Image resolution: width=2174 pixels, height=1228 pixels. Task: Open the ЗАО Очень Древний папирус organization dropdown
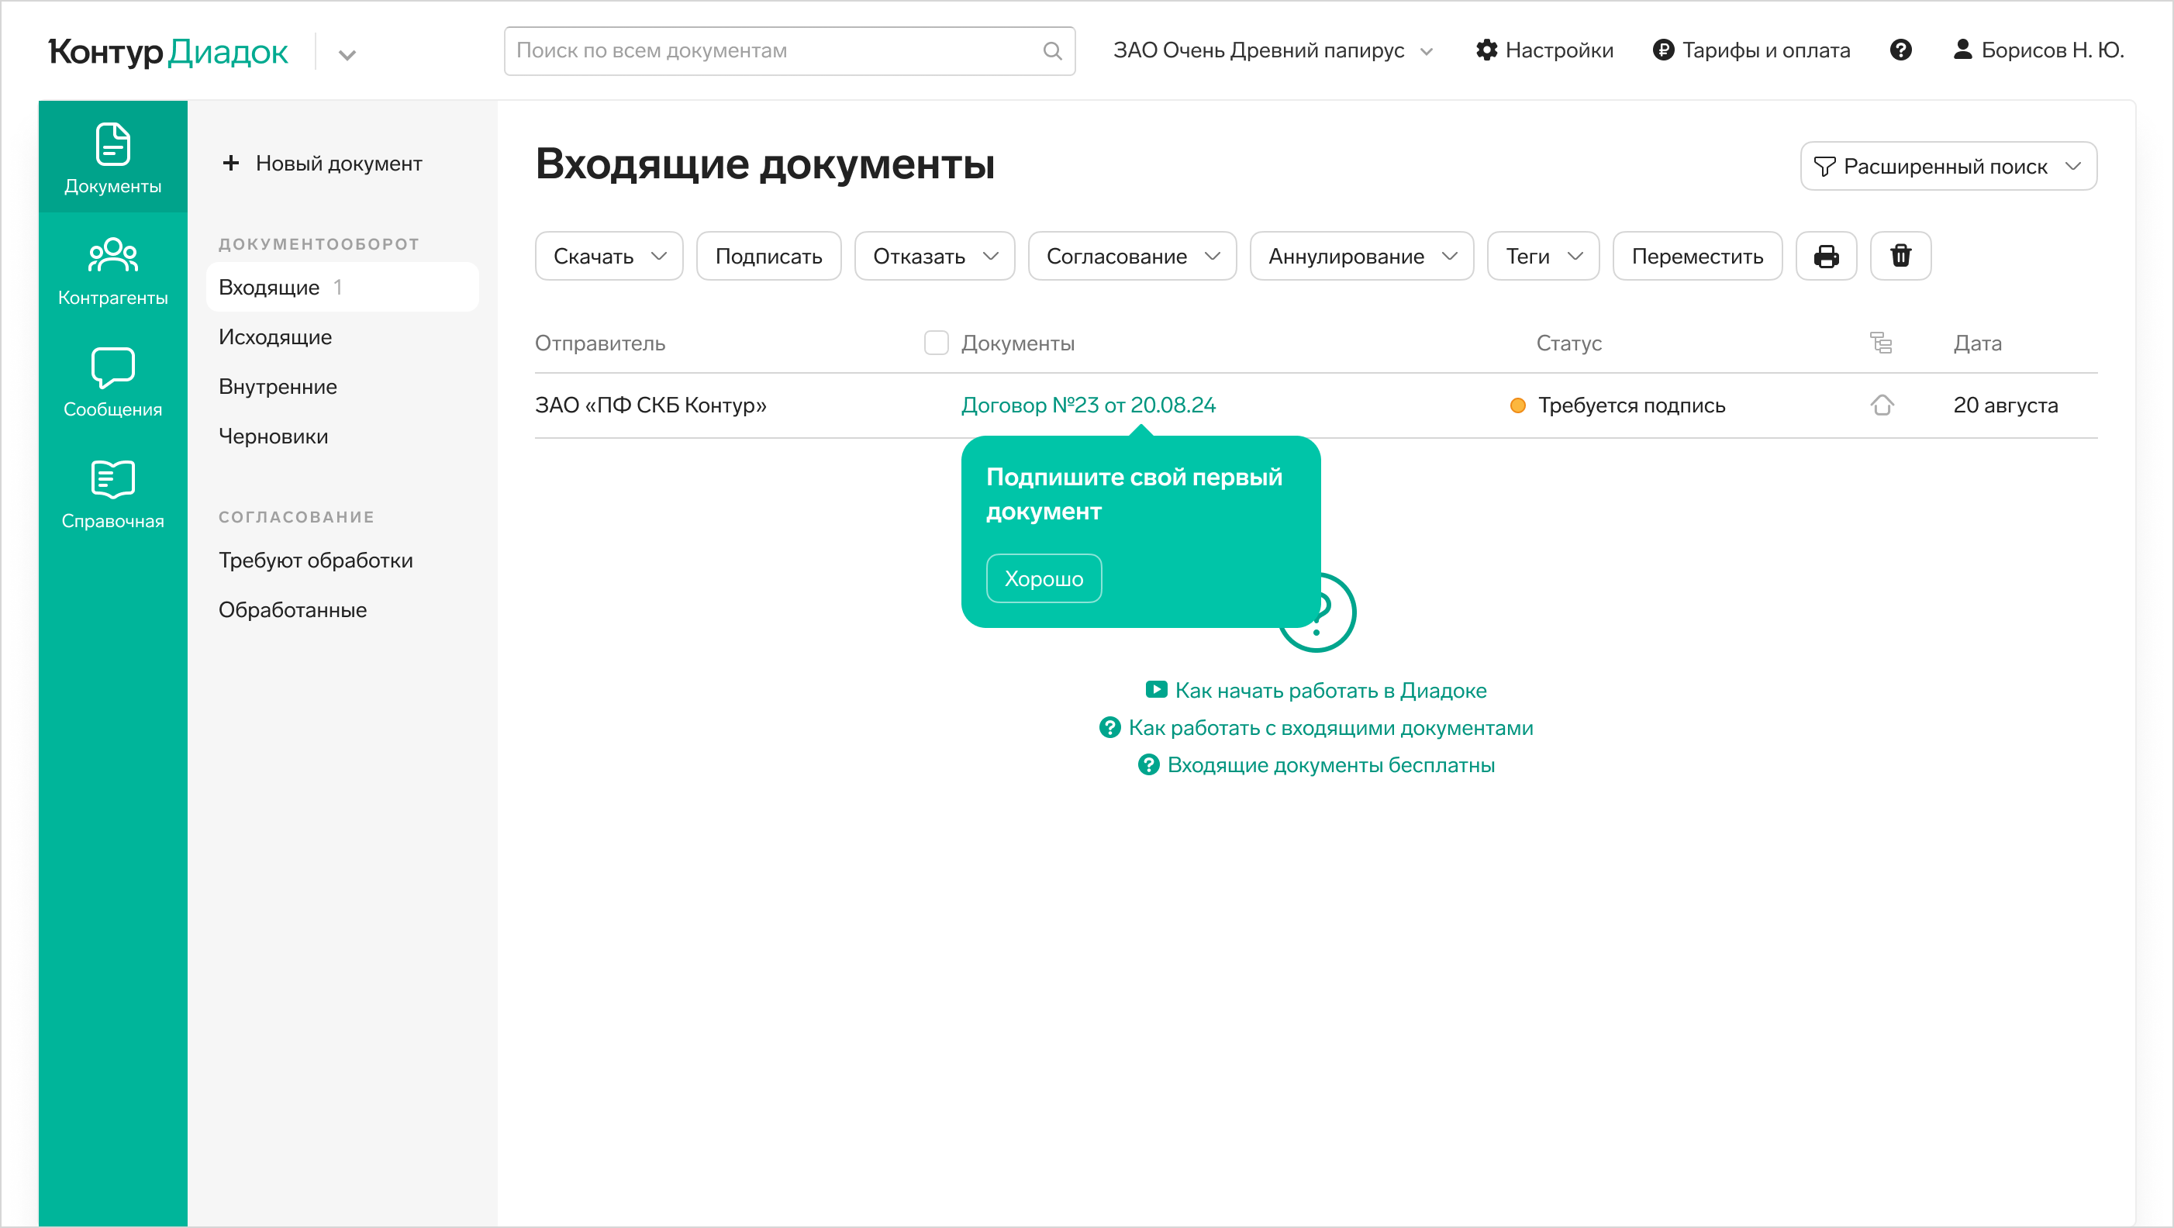coord(1272,50)
